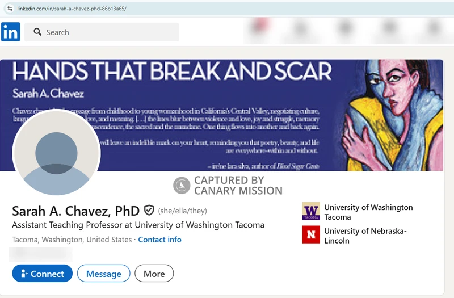
Task: Focus the LinkedIn Search input field
Action: [108, 32]
